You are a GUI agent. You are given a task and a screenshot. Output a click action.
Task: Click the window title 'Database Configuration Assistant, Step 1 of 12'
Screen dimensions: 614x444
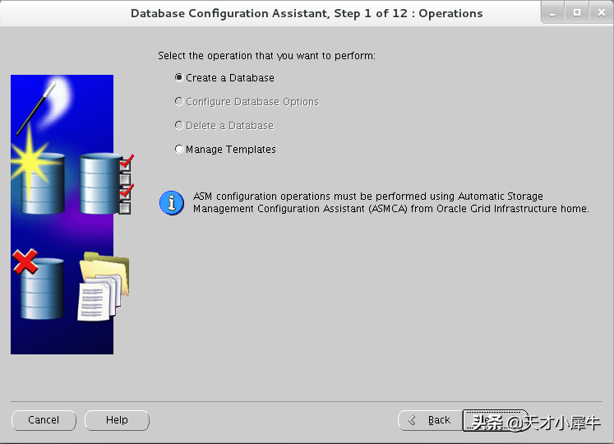point(307,13)
